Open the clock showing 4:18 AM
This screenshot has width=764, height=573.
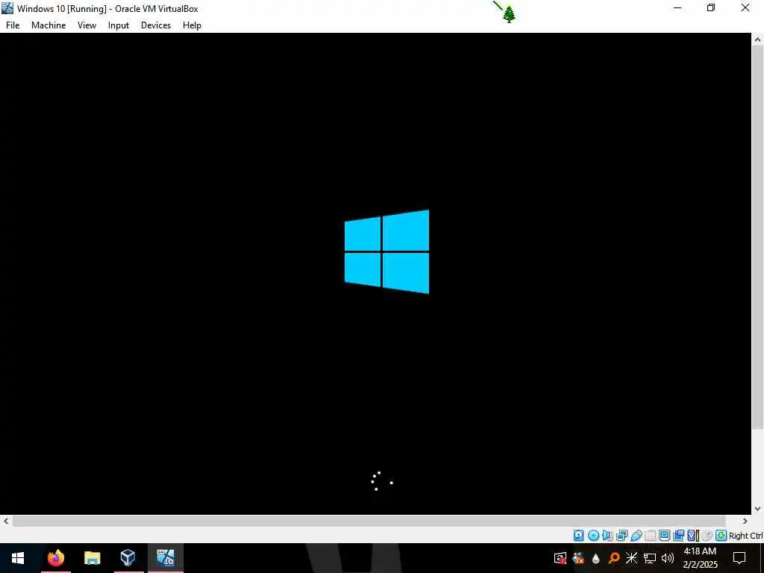click(700, 558)
